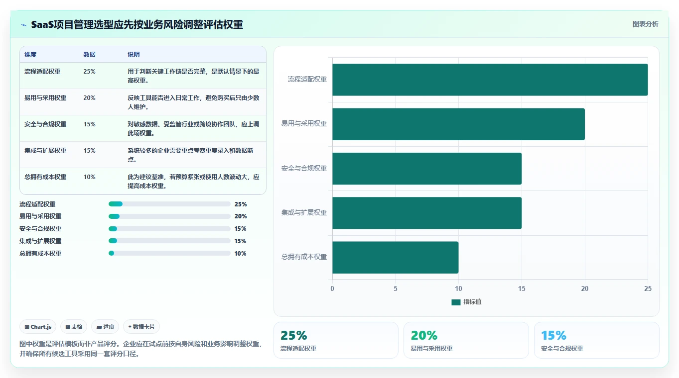The width and height of the screenshot is (679, 378).
Task: Click the 维度 column header
Action: pyautogui.click(x=30, y=55)
